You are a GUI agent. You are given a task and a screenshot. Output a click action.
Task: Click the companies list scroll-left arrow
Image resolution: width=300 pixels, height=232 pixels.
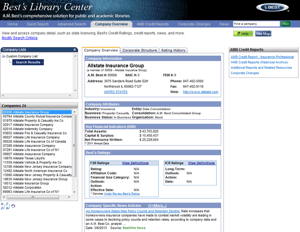(4, 197)
